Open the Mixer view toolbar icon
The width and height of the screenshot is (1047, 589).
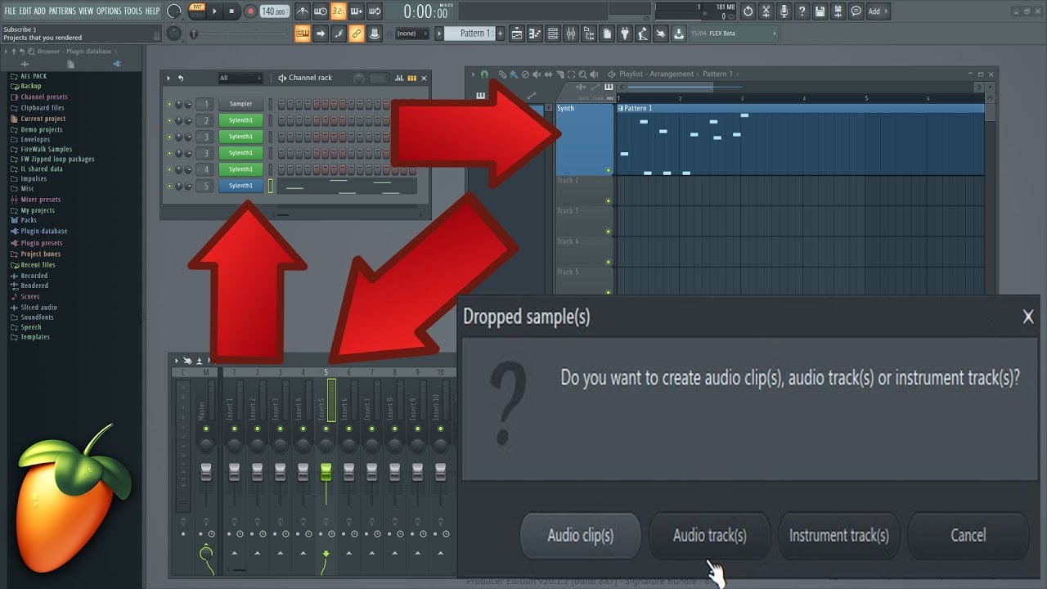point(571,34)
